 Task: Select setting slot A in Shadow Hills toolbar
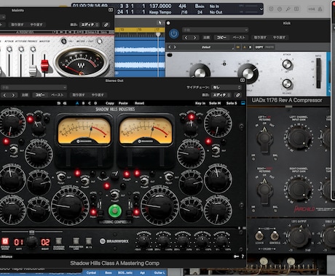[x=77, y=103]
